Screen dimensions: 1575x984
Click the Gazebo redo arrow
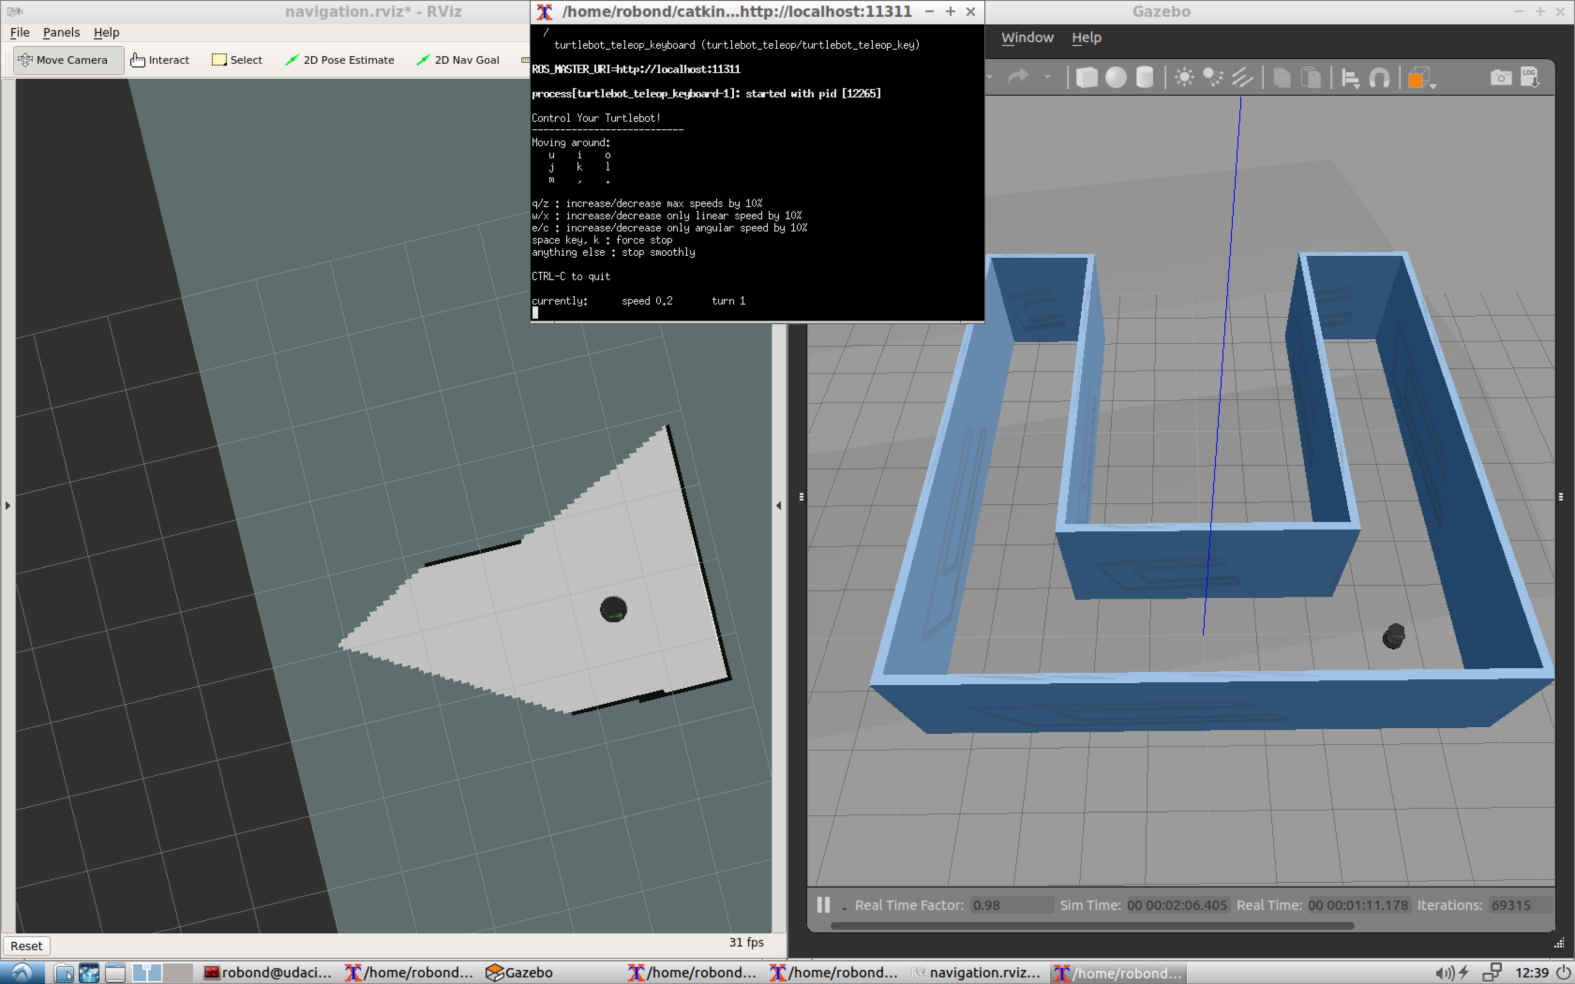(x=1019, y=77)
